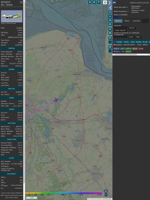150x200 pixels.
Task: Collapse sidebar with left chevron arrow
Action: [x=110, y=8]
